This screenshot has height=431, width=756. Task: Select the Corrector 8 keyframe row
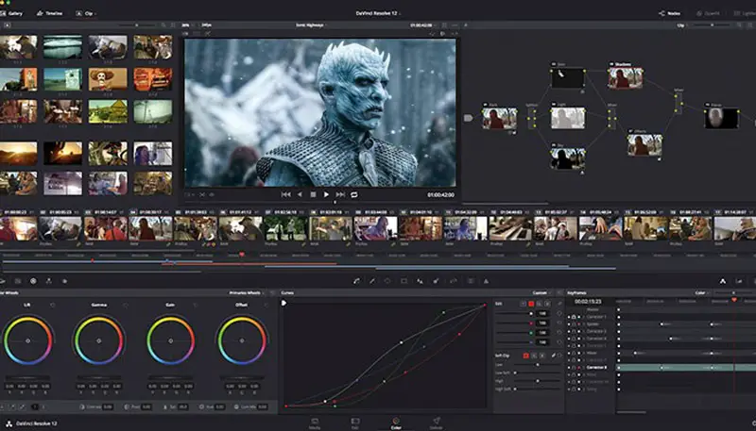coord(662,368)
